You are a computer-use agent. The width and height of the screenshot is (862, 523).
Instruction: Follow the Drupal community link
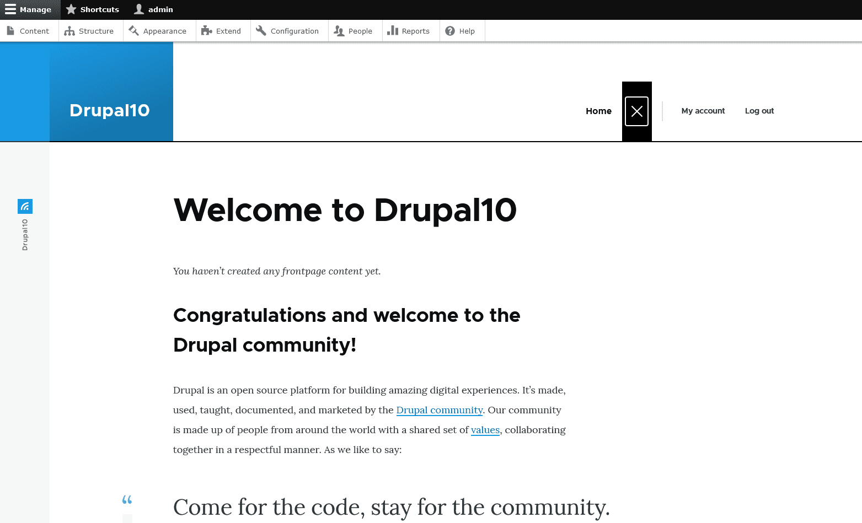439,410
